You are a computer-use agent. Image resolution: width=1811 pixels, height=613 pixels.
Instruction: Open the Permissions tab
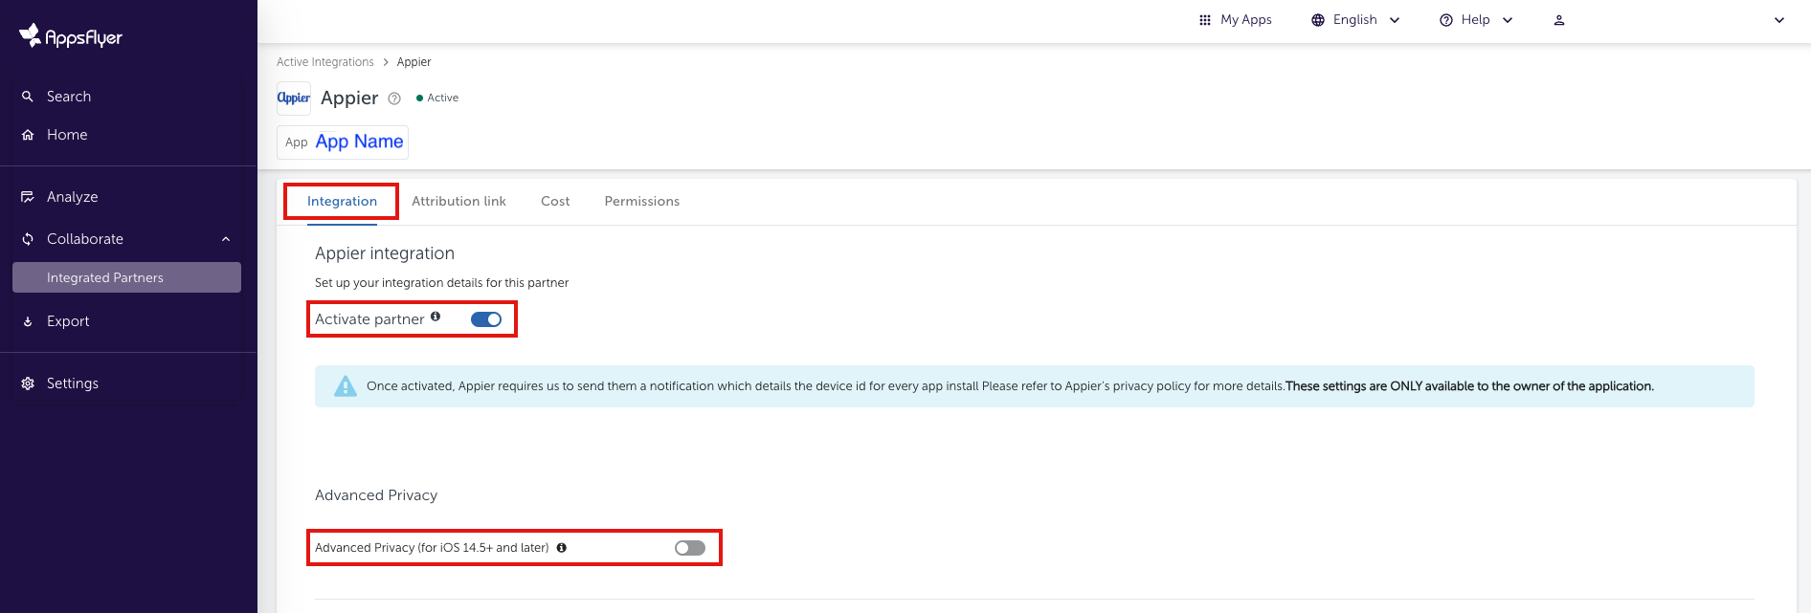point(642,201)
